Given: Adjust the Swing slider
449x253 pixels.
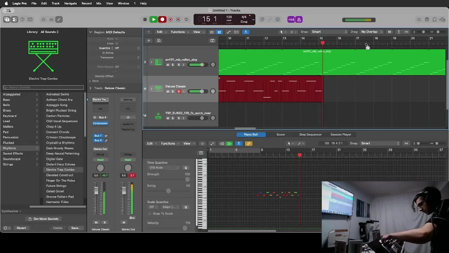Looking at the screenshot, I should point(168,191).
